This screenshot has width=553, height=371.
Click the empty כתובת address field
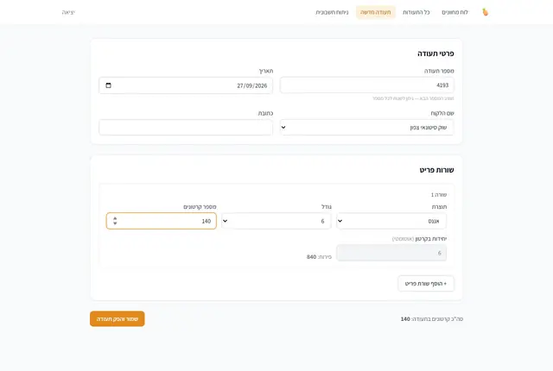(x=186, y=128)
